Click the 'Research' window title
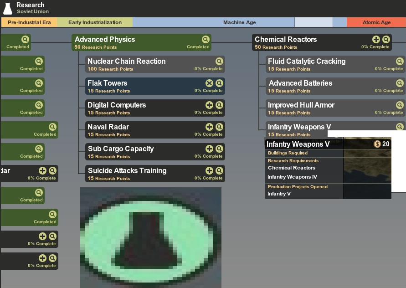This screenshot has height=288, width=406. (30, 5)
